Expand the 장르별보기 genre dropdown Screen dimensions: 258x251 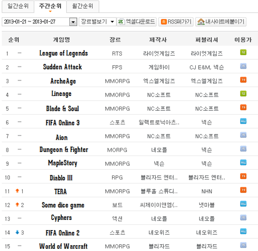pos(97,22)
